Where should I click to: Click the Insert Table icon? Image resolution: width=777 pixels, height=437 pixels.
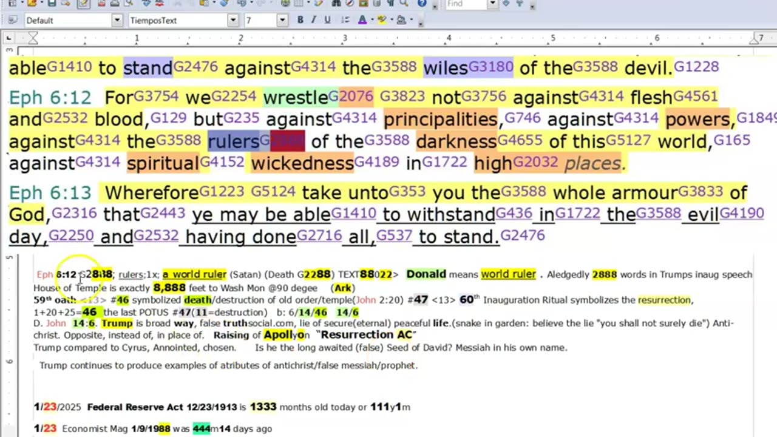[x=299, y=3]
